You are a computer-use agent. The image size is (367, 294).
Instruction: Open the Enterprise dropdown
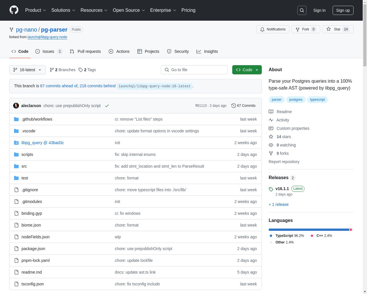click(163, 10)
